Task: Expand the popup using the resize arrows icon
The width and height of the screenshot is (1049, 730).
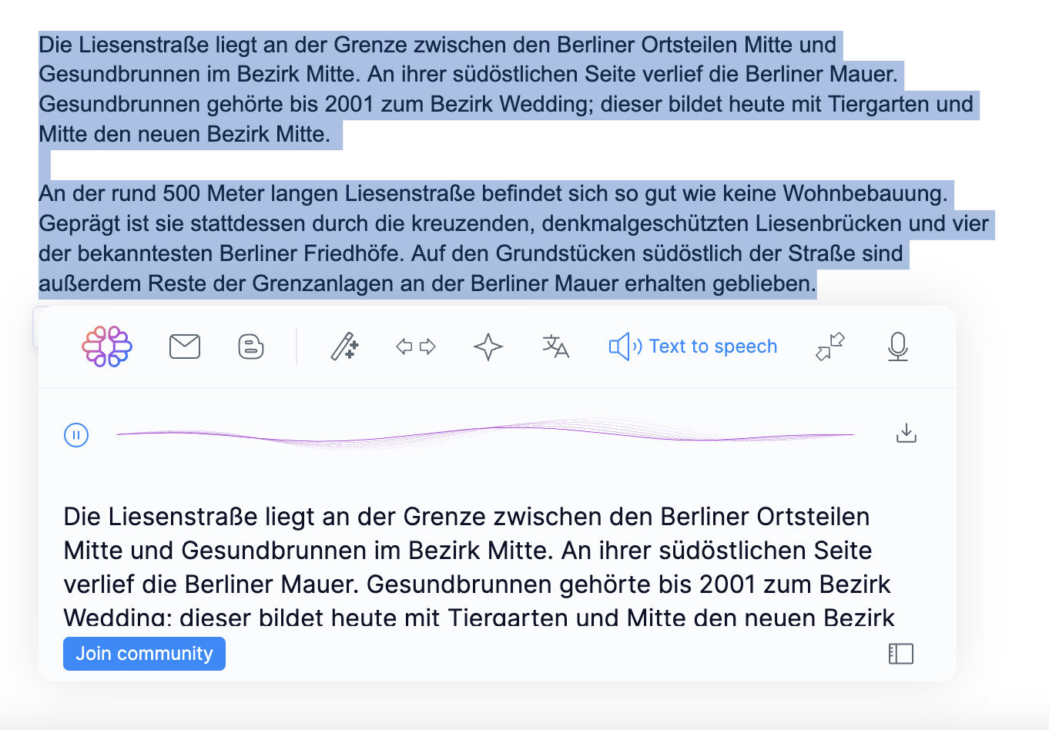Action: (x=829, y=347)
